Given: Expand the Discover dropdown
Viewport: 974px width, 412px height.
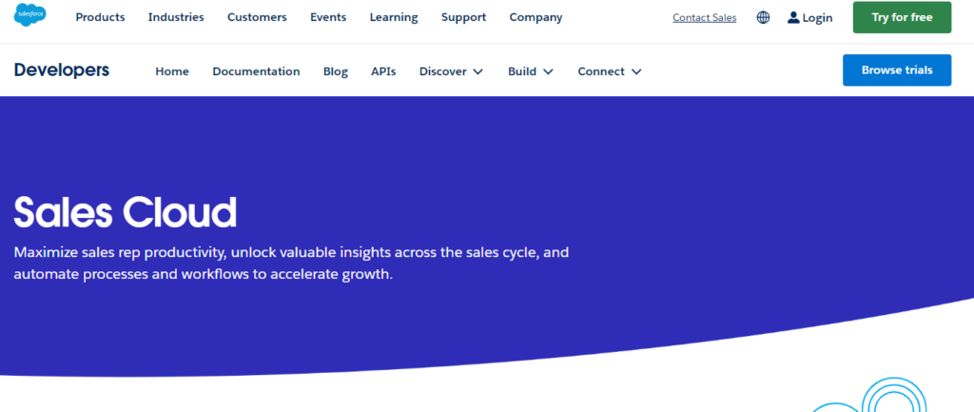Looking at the screenshot, I should 451,71.
